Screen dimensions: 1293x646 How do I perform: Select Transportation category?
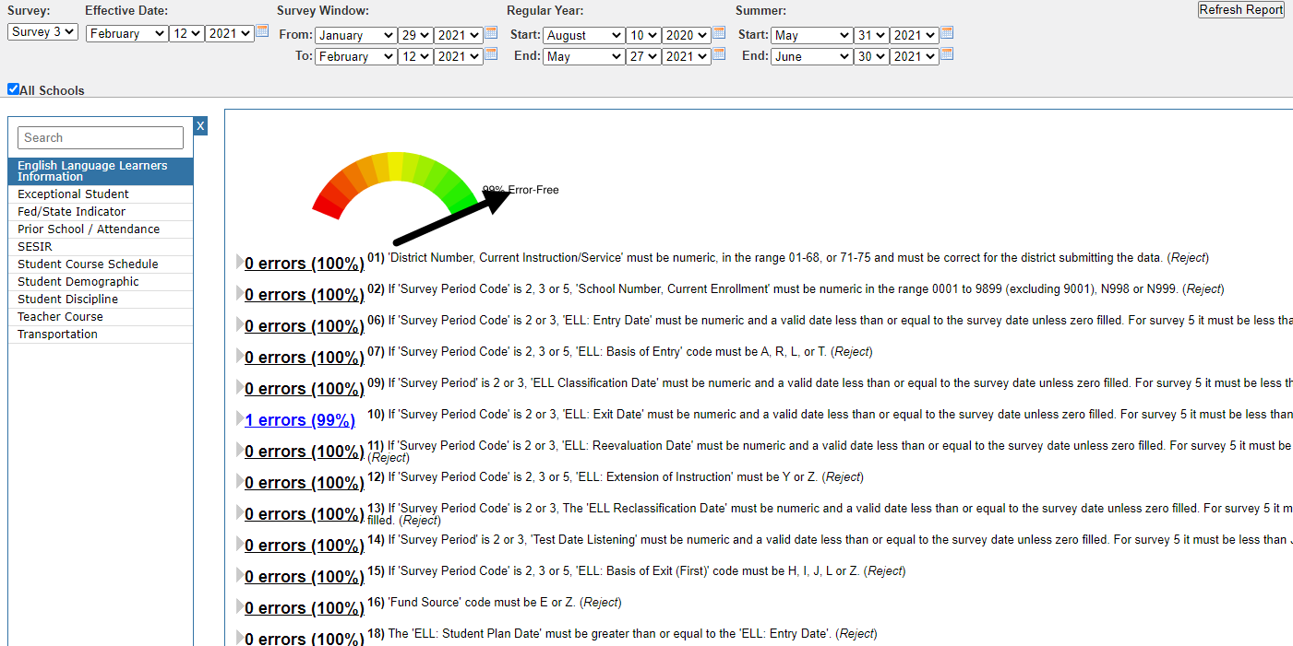click(x=101, y=335)
